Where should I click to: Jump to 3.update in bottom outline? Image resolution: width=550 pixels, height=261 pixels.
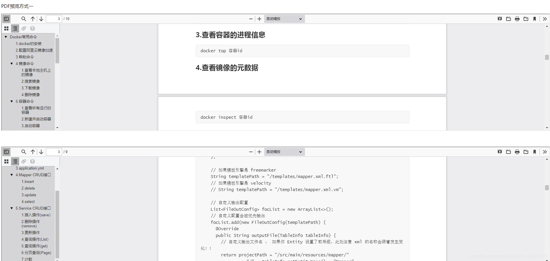29,195
